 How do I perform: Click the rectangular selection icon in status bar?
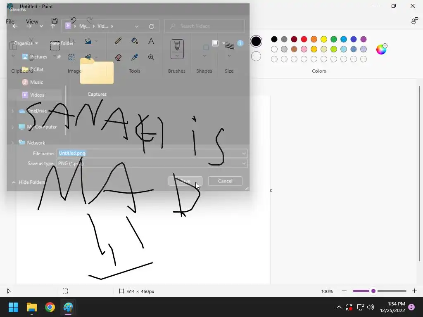(x=65, y=291)
